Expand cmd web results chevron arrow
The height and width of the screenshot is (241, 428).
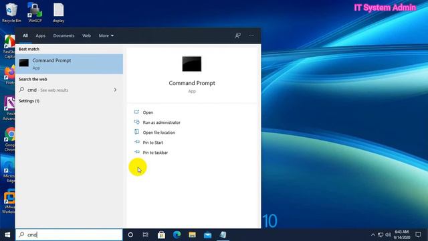115,90
